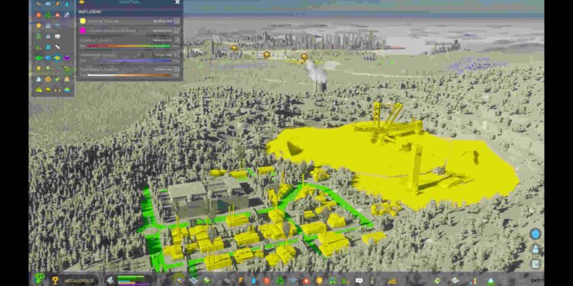Screen dimensions: 573x286
Task: Click the red-to-green gradient bar
Action: click(128, 46)
